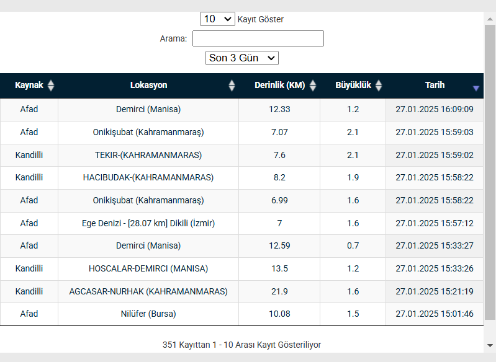
Task: Click the 351 Kayıttan record count text
Action: pyautogui.click(x=241, y=345)
